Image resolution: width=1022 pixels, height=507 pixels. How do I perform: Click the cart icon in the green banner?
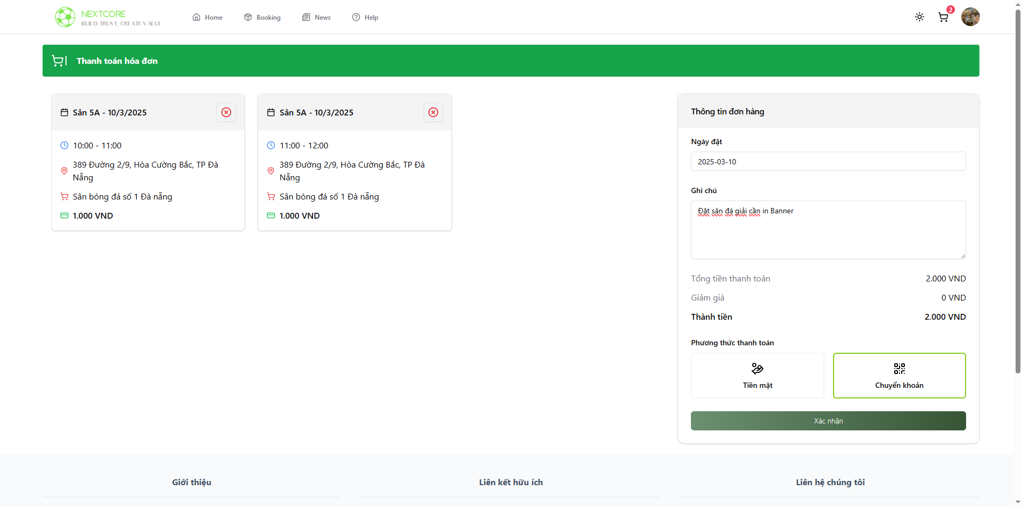(x=57, y=61)
